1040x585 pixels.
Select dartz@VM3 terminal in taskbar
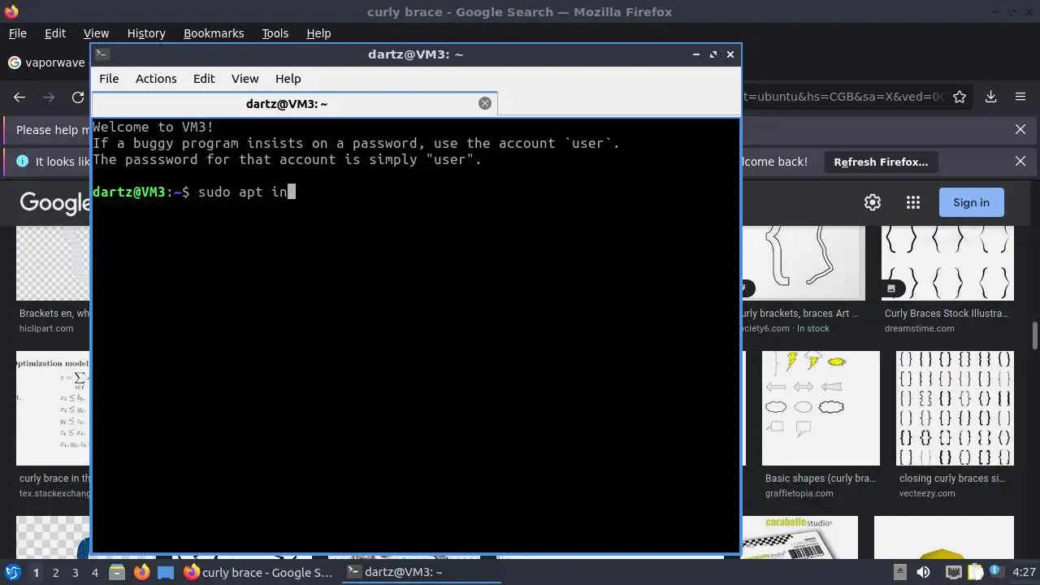420,572
